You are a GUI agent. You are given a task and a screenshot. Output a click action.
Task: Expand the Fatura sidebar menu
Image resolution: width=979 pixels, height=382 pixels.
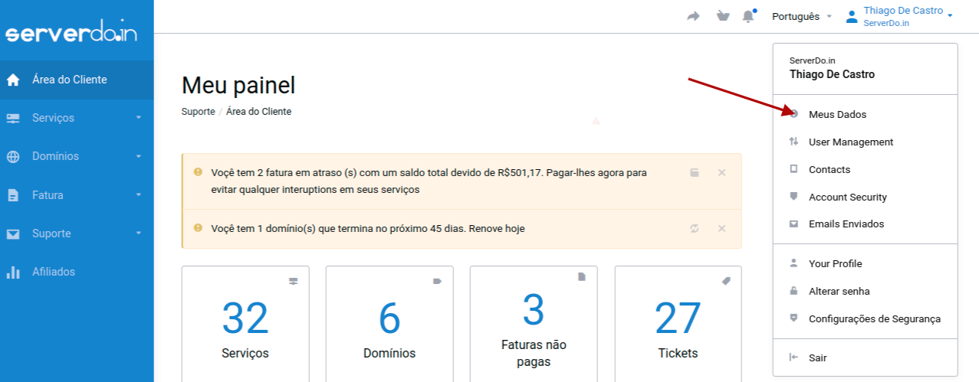pyautogui.click(x=77, y=195)
